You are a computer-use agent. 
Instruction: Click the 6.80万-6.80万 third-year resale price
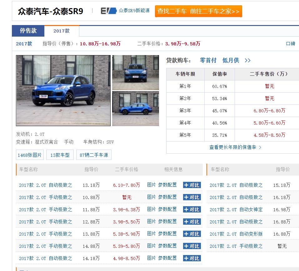click(x=269, y=110)
